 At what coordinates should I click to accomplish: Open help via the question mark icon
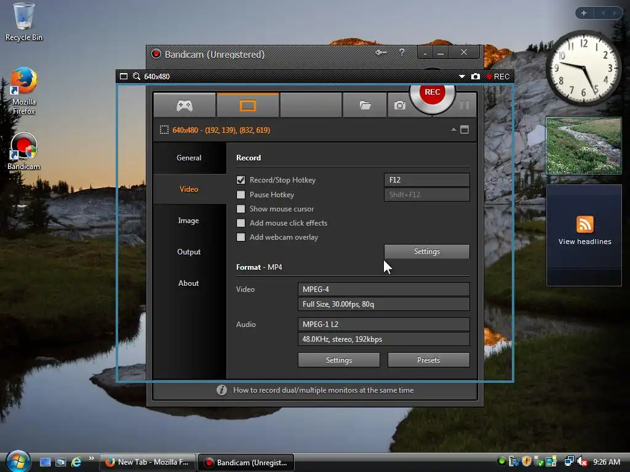click(402, 52)
